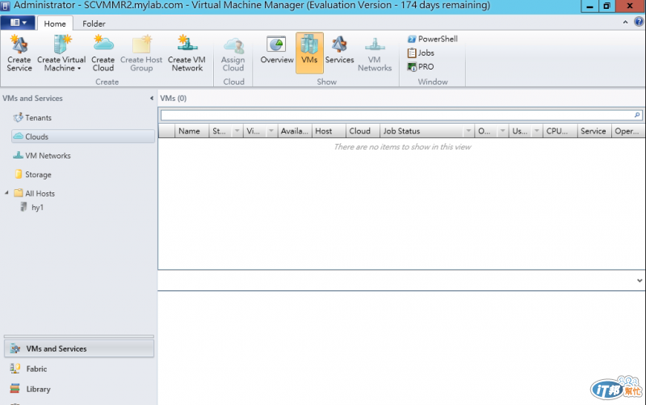Expand the details pane chevron
The height and width of the screenshot is (405, 646).
[640, 281]
